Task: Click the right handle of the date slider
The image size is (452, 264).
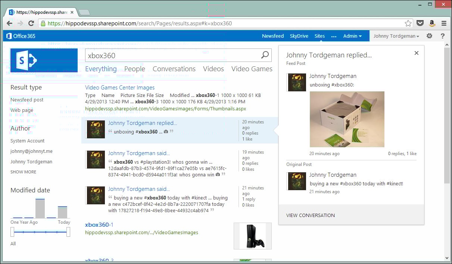Action: pyautogui.click(x=68, y=232)
